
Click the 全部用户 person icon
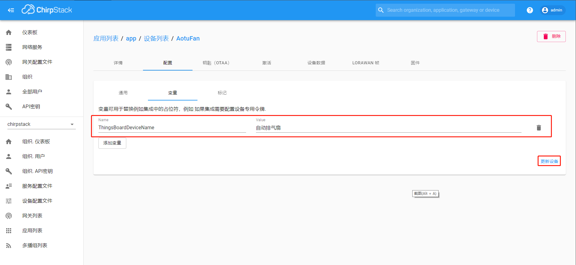tap(9, 92)
